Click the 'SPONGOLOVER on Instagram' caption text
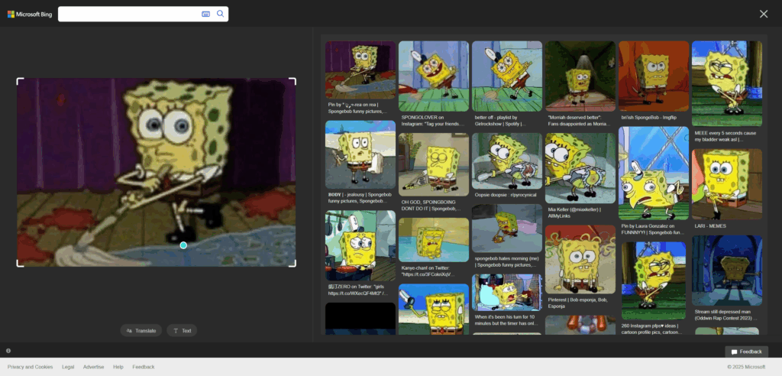 (x=433, y=120)
